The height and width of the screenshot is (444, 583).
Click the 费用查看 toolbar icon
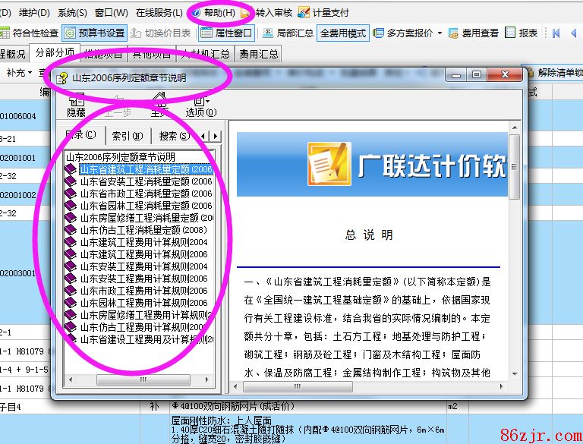(x=454, y=33)
